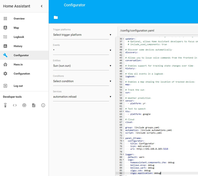Click line number 47 in the gutter
The width and height of the screenshot is (198, 176).
121,69
